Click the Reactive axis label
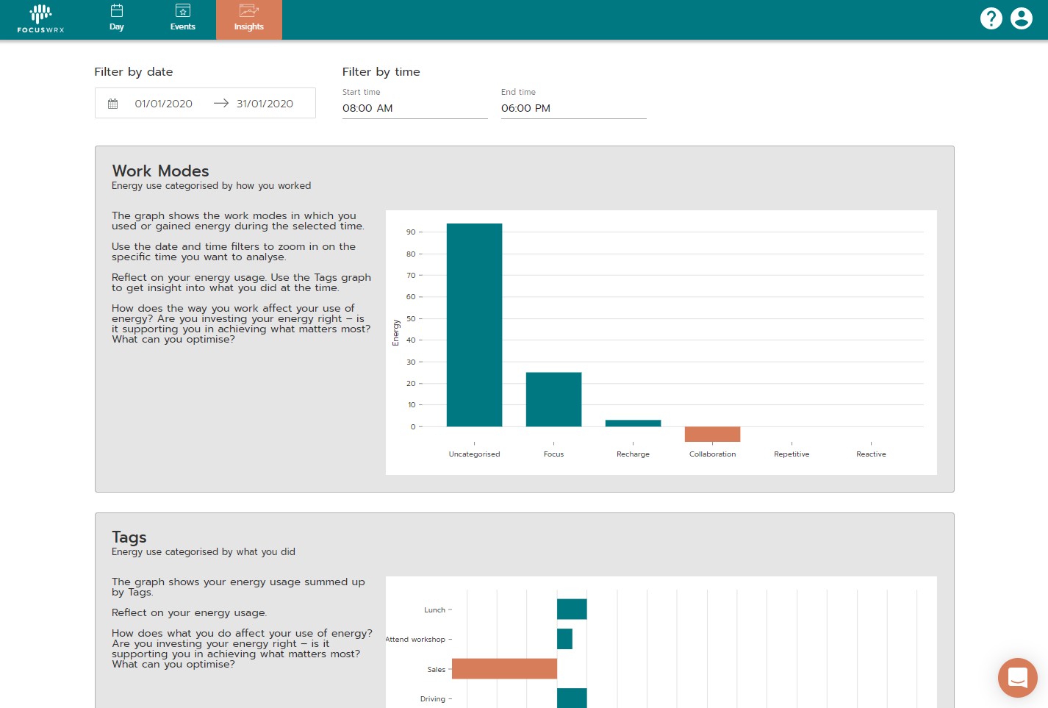Viewport: 1048px width, 708px height. pos(871,454)
